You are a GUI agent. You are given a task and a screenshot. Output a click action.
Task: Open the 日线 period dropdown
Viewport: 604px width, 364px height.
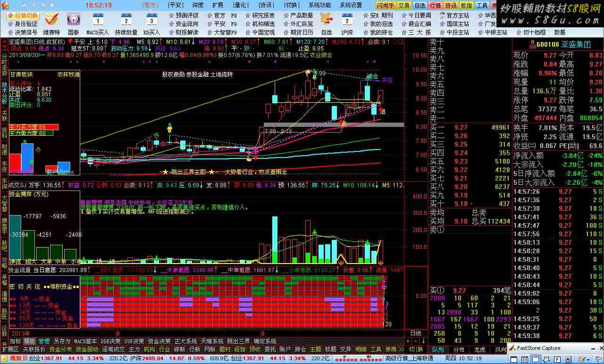tap(417, 333)
